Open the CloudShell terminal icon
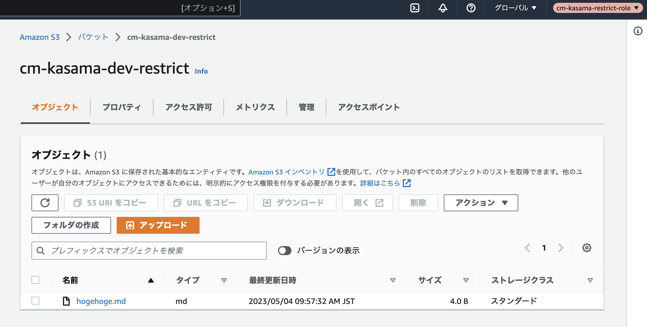This screenshot has width=647, height=327. 415,8
